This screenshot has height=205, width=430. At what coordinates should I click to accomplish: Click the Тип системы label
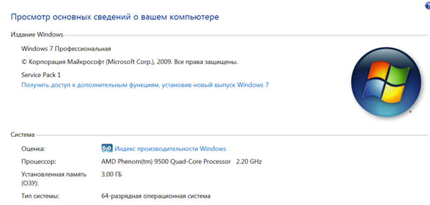point(40,196)
